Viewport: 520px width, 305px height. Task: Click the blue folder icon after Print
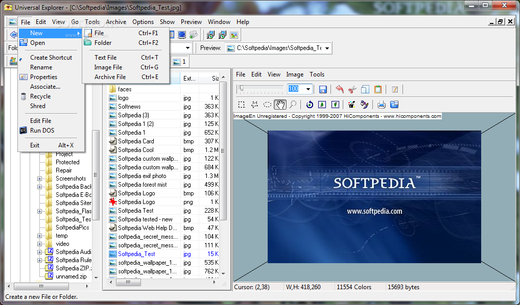pos(394,105)
